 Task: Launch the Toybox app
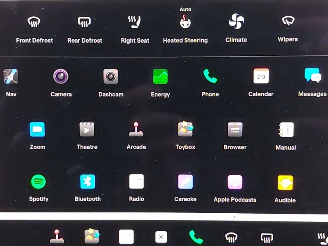pyautogui.click(x=185, y=130)
